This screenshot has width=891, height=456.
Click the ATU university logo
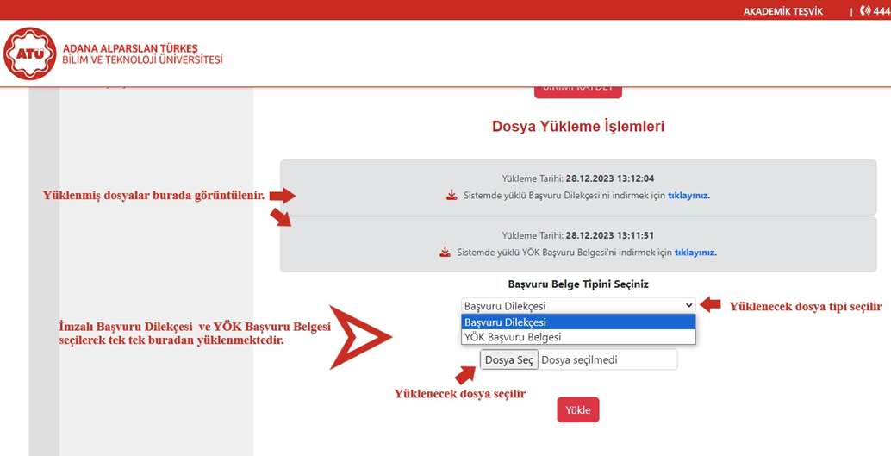coord(30,54)
